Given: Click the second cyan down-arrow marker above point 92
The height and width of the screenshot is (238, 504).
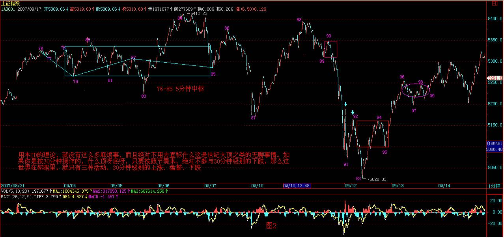Looking at the screenshot, I should click(x=353, y=112).
